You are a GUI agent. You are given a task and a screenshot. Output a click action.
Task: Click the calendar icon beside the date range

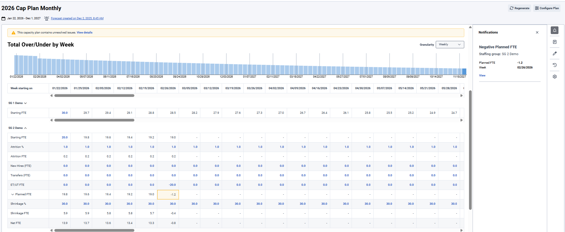tap(4, 18)
